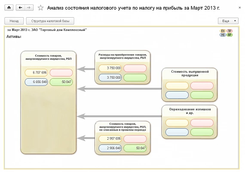The image size is (245, 172).
Task: Select blue 3 750 000 value
Action: click(110, 77)
